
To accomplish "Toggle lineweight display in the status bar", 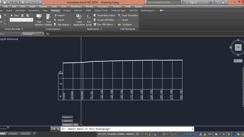I will click(x=191, y=134).
